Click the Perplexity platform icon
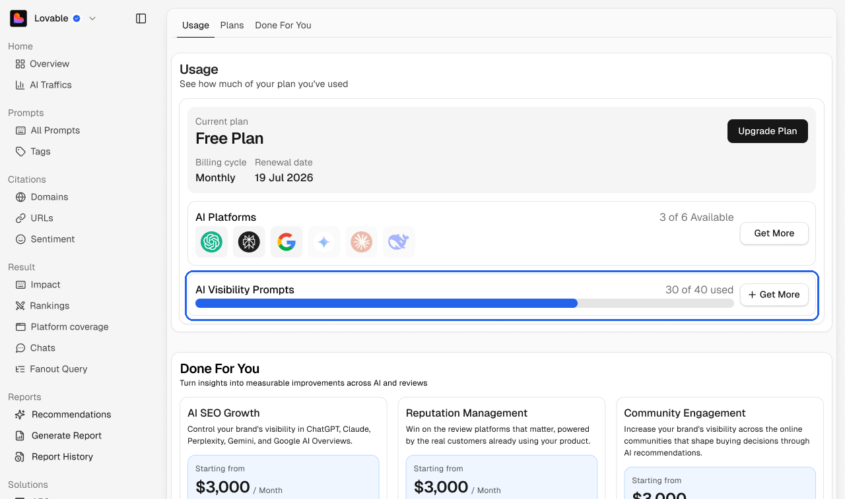 249,242
